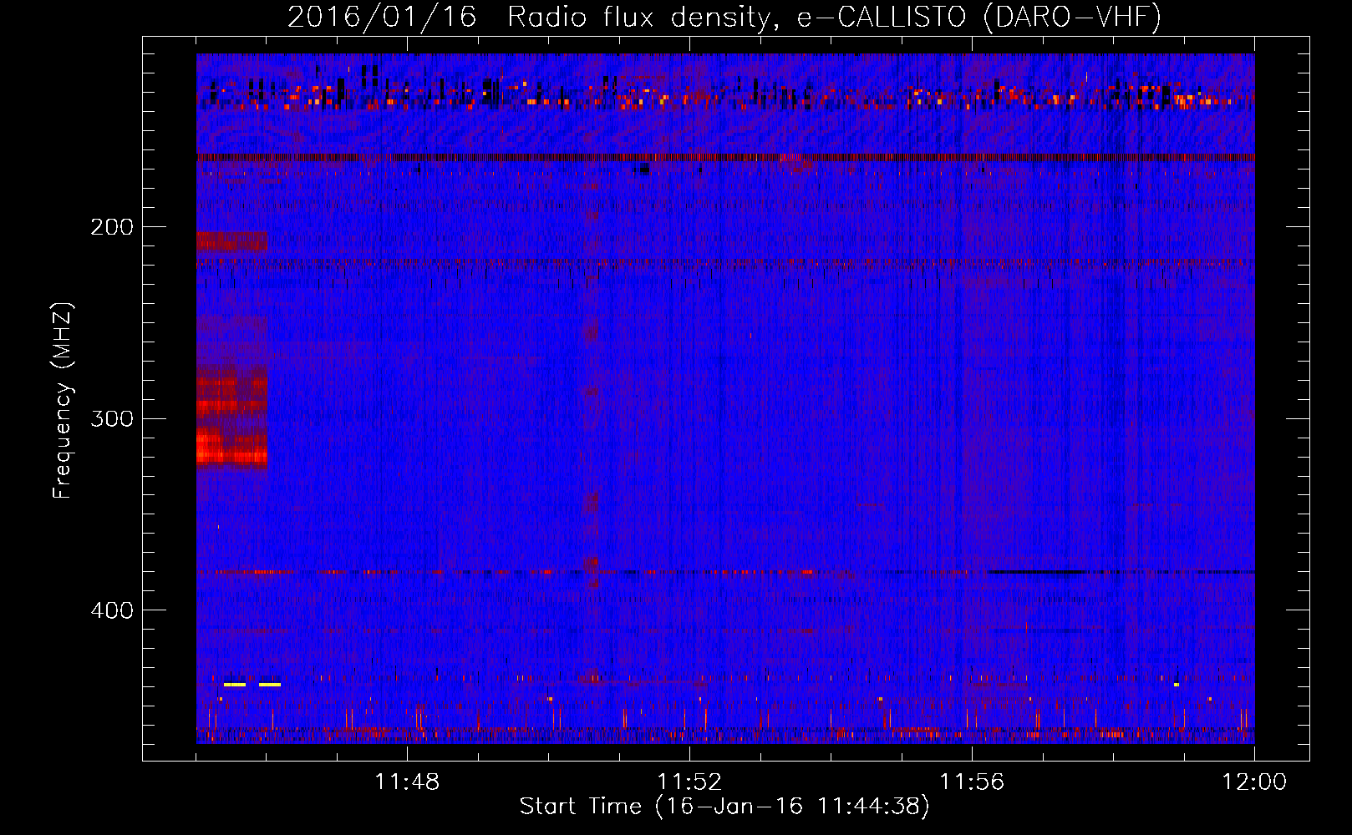Screen dimensions: 1352x835
Task: Select the '12:00' time tick label
Action: [x=1254, y=782]
